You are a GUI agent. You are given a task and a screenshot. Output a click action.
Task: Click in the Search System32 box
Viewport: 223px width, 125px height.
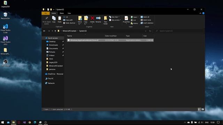(179, 31)
